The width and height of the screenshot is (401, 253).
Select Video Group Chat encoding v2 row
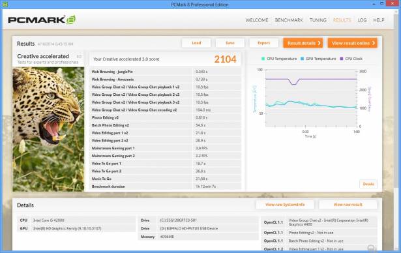(165, 110)
